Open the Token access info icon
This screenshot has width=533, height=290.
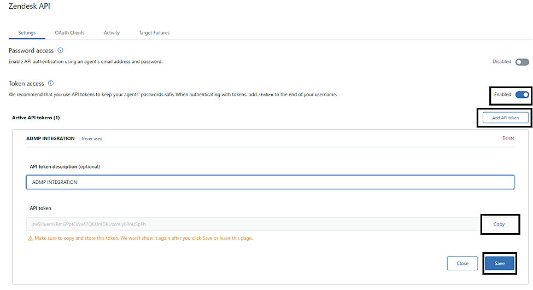coord(51,83)
